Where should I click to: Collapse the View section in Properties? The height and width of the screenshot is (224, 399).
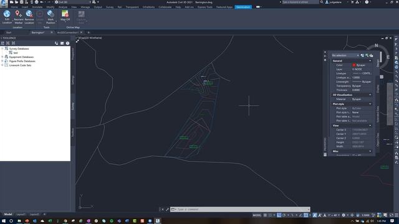[370, 126]
